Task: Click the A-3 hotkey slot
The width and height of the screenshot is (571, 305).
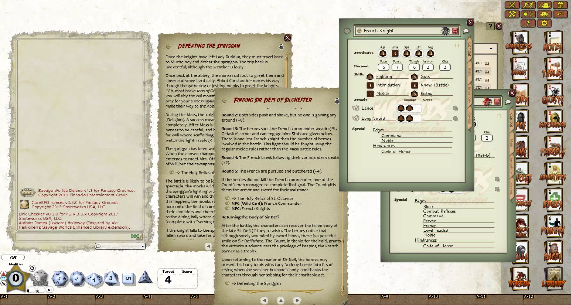Action: click(x=119, y=300)
